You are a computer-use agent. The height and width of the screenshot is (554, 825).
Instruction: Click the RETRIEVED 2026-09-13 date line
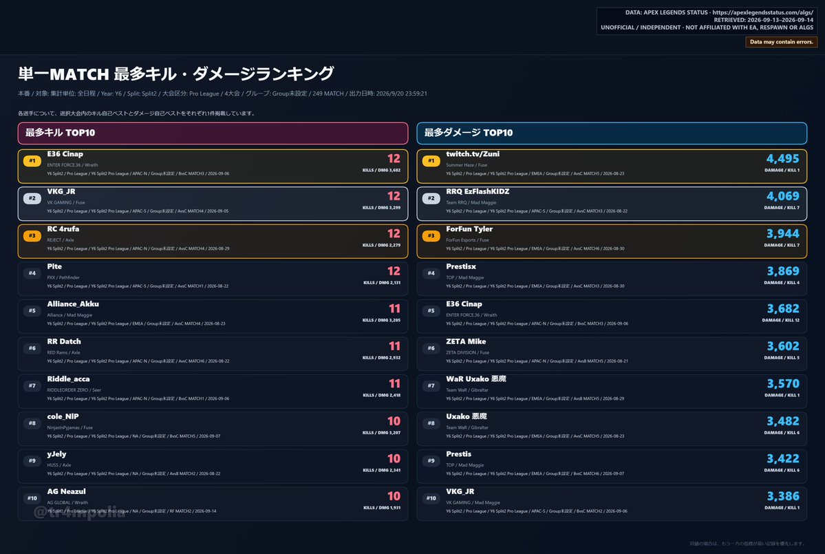pos(764,20)
